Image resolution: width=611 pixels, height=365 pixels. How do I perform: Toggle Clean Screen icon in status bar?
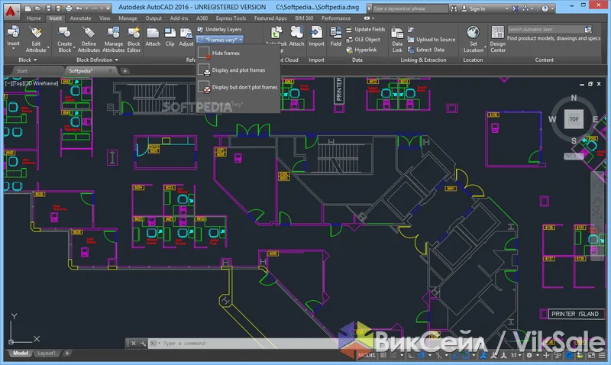[591, 355]
